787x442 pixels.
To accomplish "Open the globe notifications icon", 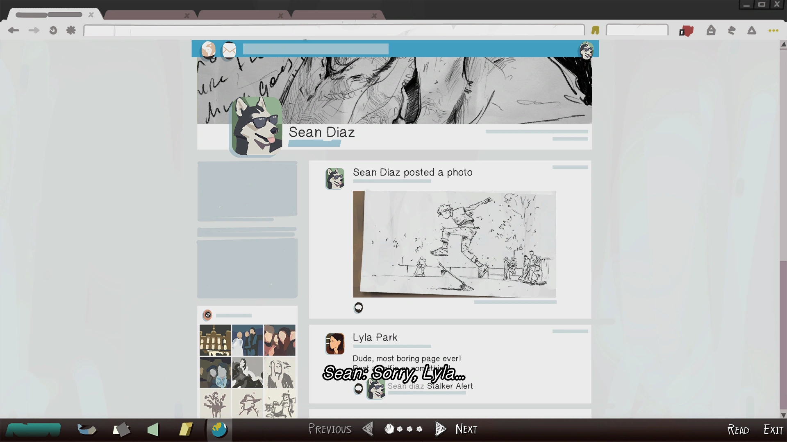I will coord(208,50).
